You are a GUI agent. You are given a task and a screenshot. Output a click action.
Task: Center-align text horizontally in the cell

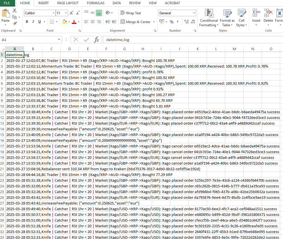tap(93, 22)
